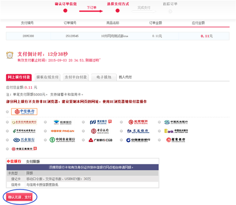Image resolution: width=236 pixels, height=205 pixels.
Task: Click the 找人代付 link
Action: pos(125,77)
